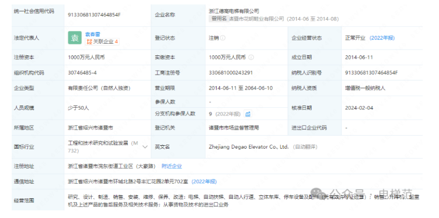Select 通信地址 text 环城北路2号丰汇花园2单元702室
The height and width of the screenshot is (218, 439).
[151, 182]
